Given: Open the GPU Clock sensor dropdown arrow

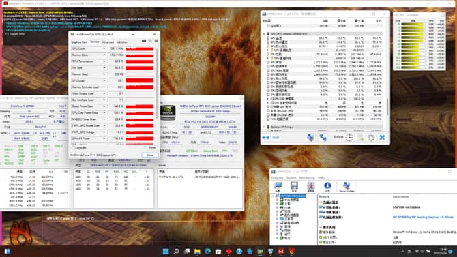Looking at the screenshot, I should (x=104, y=48).
